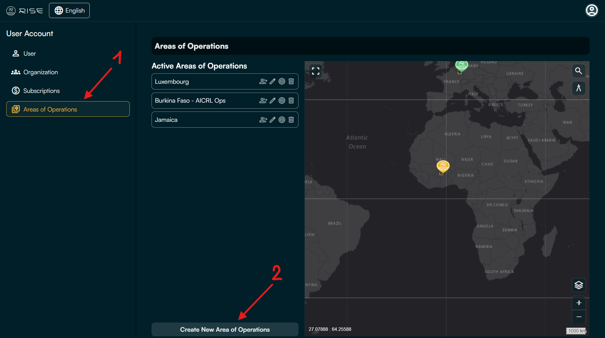The width and height of the screenshot is (605, 338).
Task: Open the map search tool
Action: [579, 71]
